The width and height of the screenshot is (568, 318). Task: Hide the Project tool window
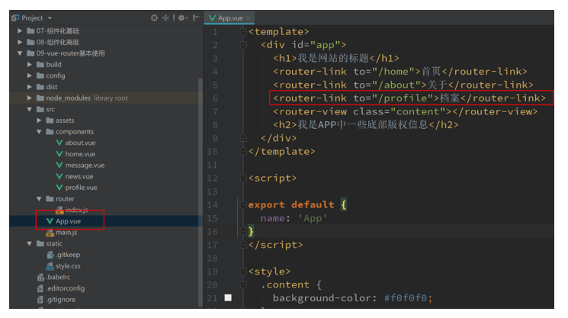pyautogui.click(x=194, y=18)
